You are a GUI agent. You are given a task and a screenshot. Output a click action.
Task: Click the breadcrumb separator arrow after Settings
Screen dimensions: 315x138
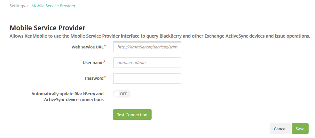[28, 6]
